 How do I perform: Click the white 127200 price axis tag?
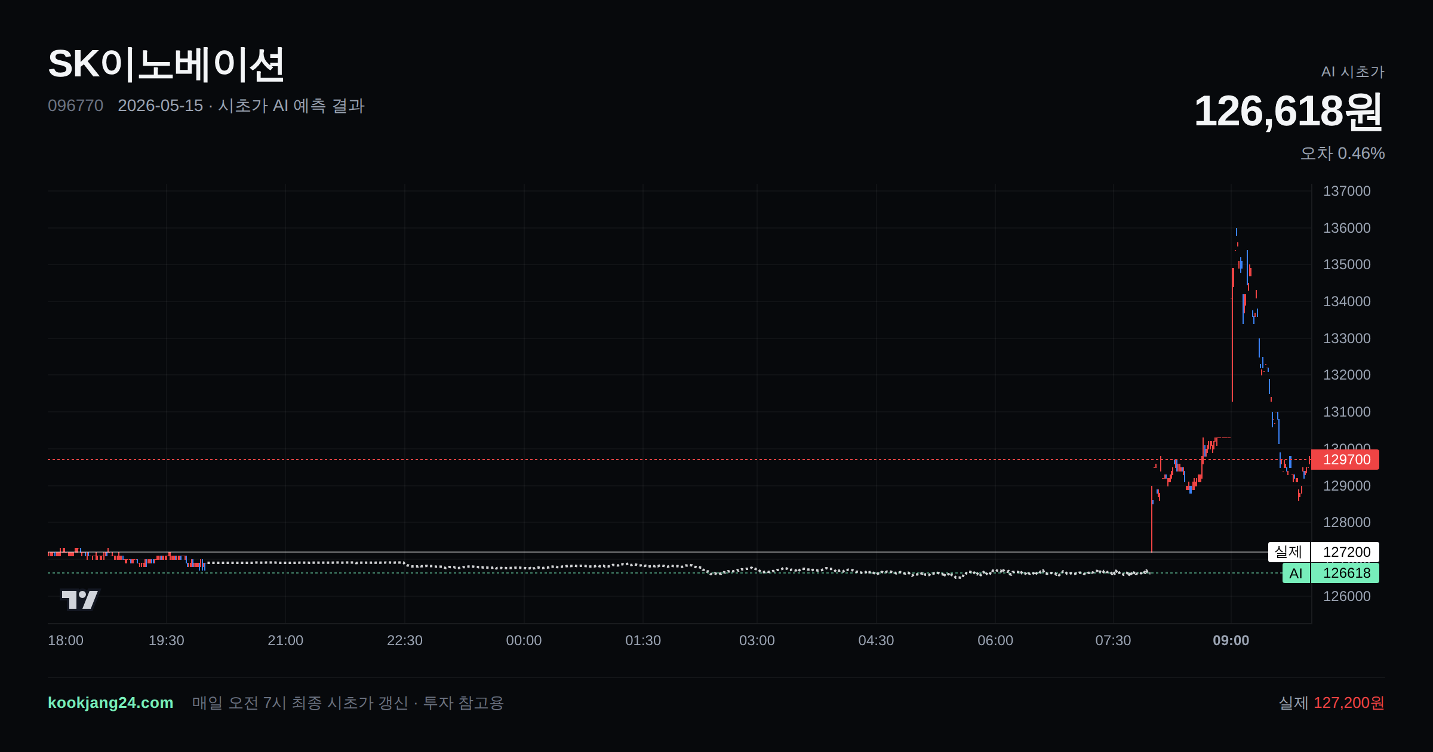(x=1345, y=552)
